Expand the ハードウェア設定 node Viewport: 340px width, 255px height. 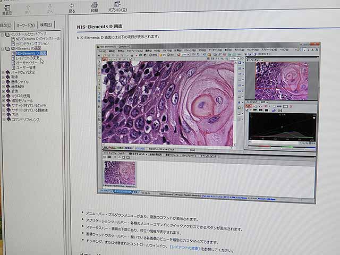(3, 72)
